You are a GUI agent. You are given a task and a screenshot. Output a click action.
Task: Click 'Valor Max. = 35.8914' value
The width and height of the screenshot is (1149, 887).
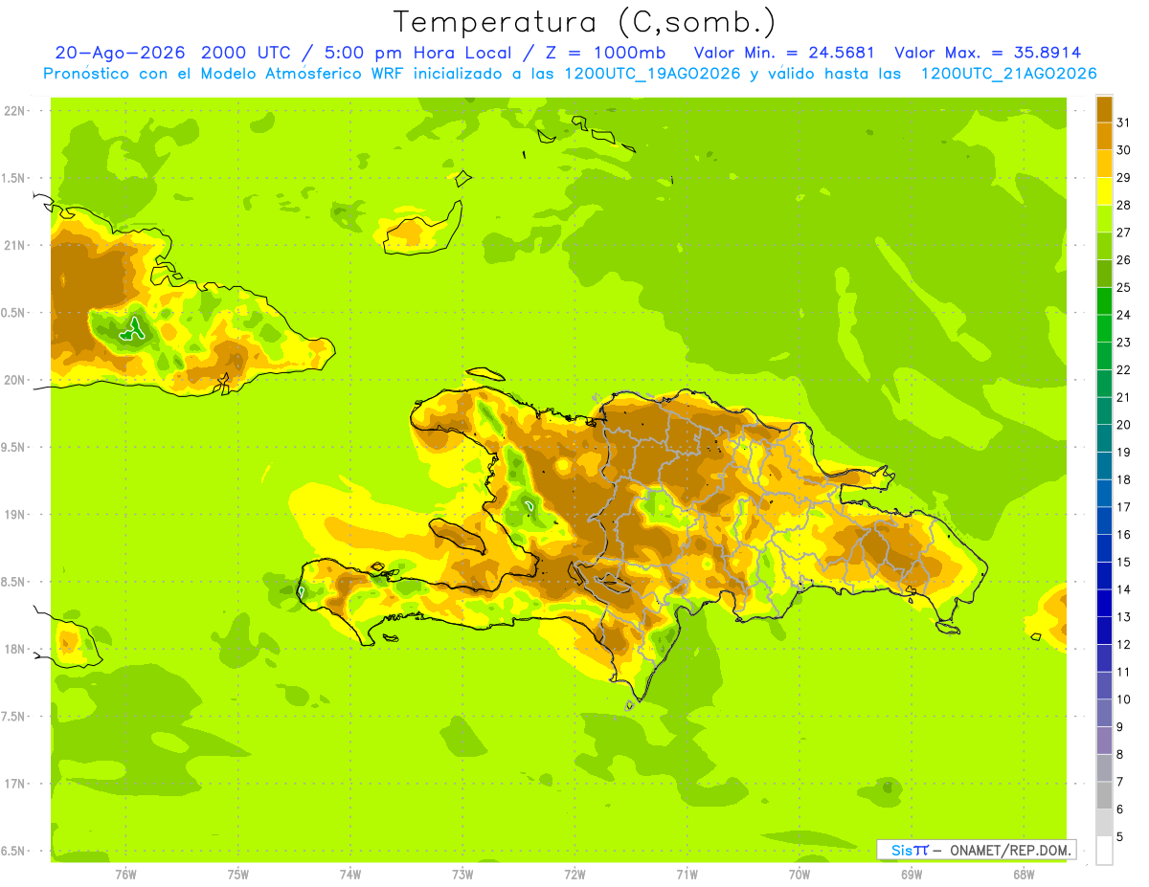[x=989, y=53]
